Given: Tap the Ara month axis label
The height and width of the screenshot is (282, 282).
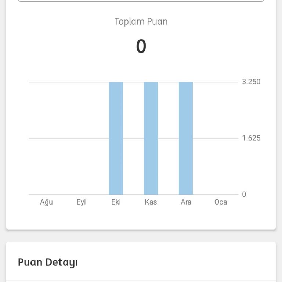Looking at the screenshot, I should tap(186, 202).
